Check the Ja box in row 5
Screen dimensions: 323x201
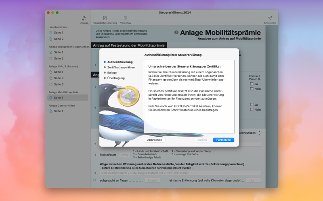click(252, 84)
